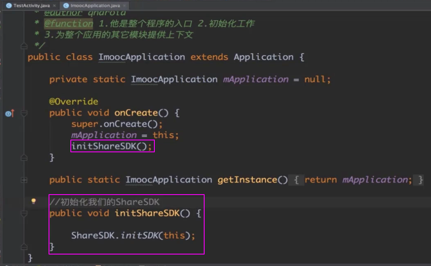Click the mApplication field declaration name
431x266 pixels.
(x=256, y=79)
